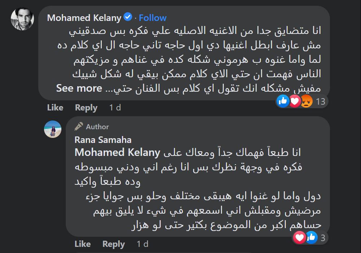Click the thumbs-up reaction on Rana's reply

311,238
